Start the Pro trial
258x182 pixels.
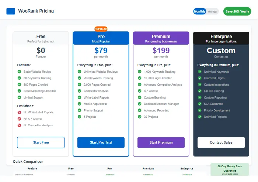click(x=101, y=142)
